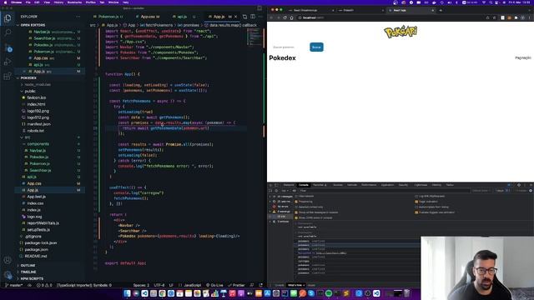Open the DevTools settings gear
This screenshot has width=534, height=300.
click(519, 185)
